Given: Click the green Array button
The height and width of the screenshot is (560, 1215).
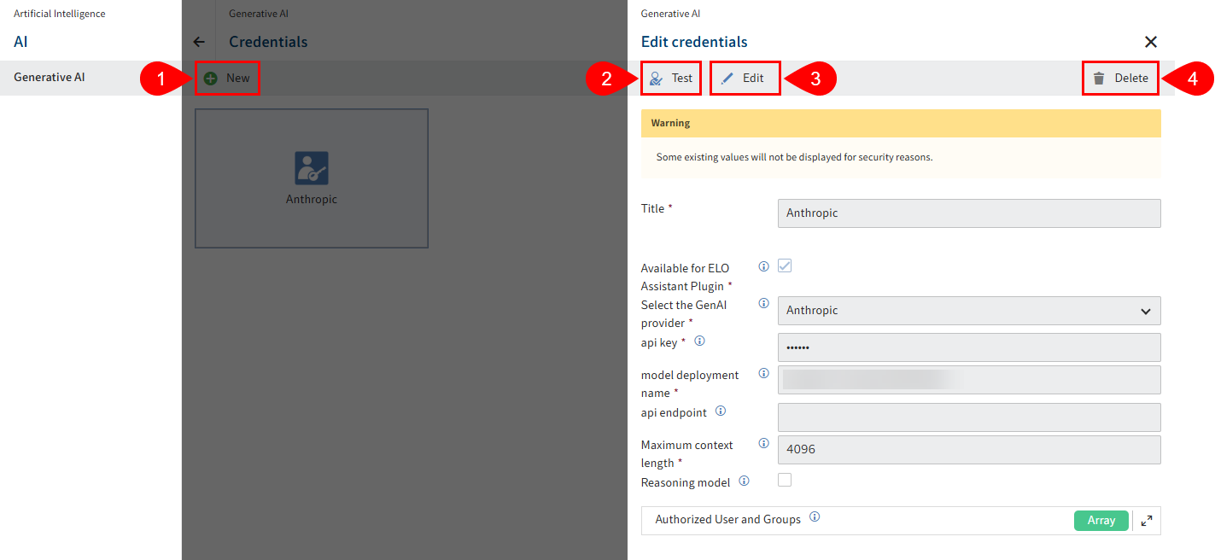Looking at the screenshot, I should (x=1101, y=520).
